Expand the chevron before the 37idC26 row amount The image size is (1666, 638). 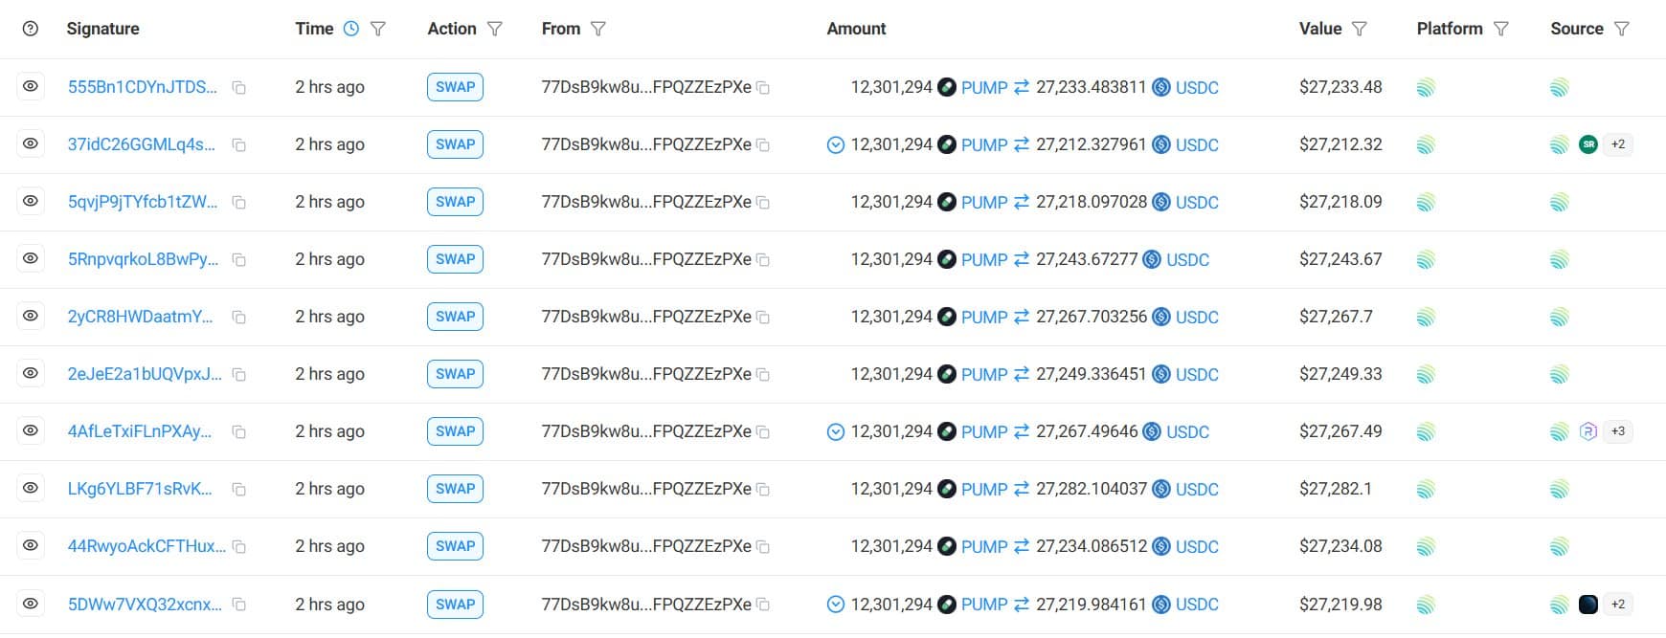[834, 144]
